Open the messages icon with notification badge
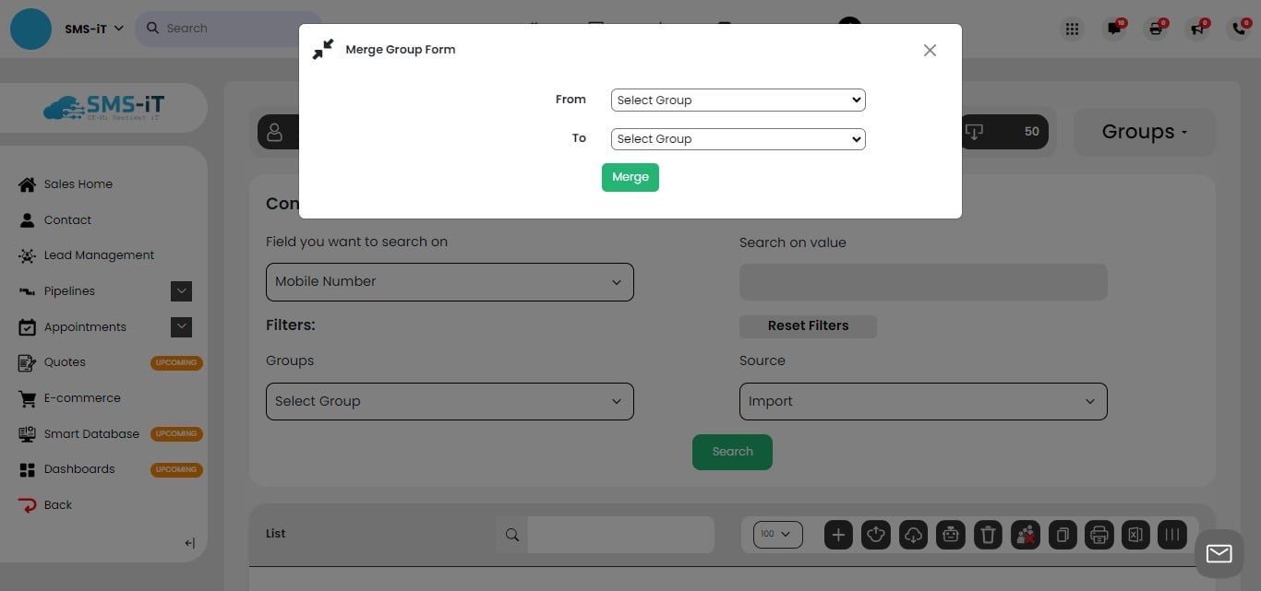1261x591 pixels. pos(1113,29)
